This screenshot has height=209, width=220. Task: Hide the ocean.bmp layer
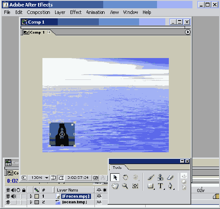[8, 202]
